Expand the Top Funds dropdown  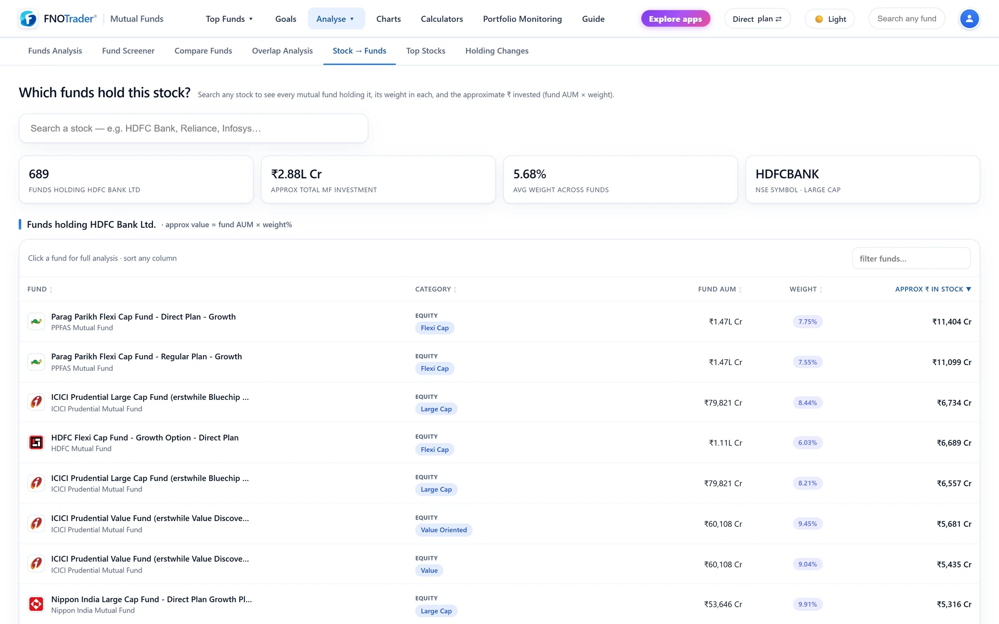229,19
